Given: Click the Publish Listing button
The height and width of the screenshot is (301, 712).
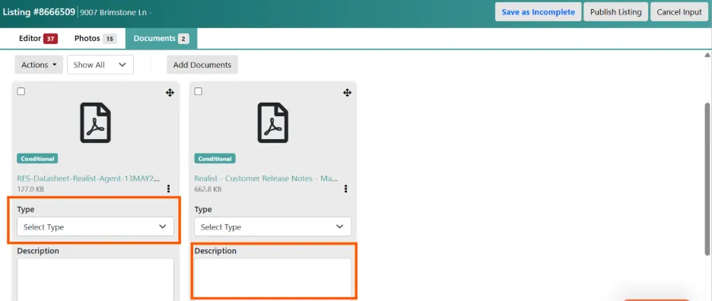Looking at the screenshot, I should tap(615, 12).
